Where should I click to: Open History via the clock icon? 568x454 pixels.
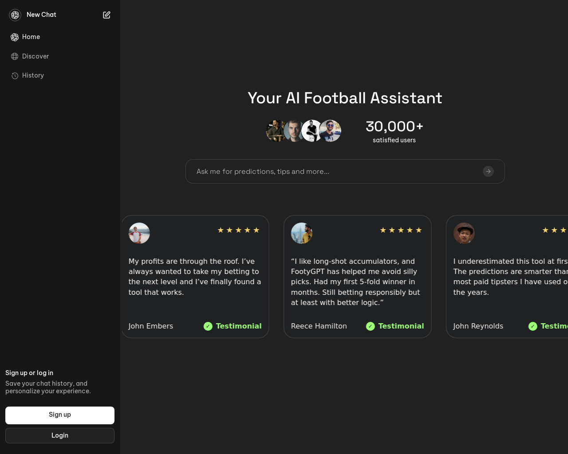[15, 76]
